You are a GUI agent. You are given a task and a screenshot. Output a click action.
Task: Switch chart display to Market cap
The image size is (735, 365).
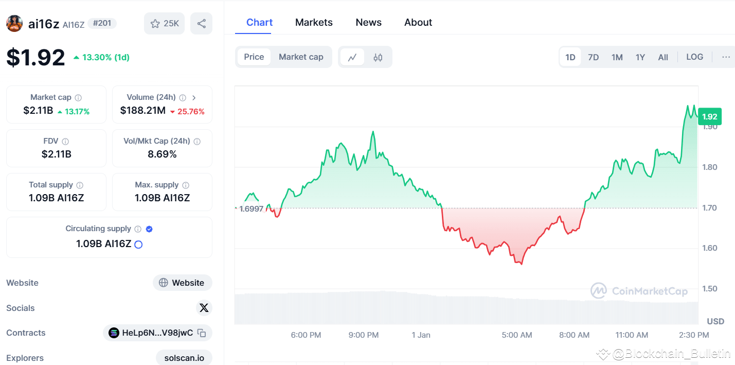point(301,57)
